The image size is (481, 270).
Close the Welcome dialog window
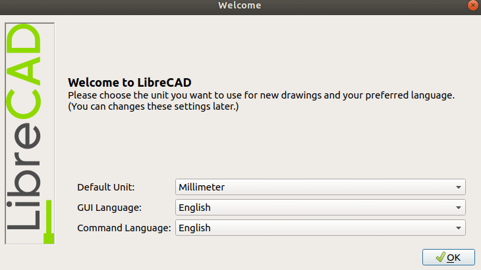click(472, 5)
